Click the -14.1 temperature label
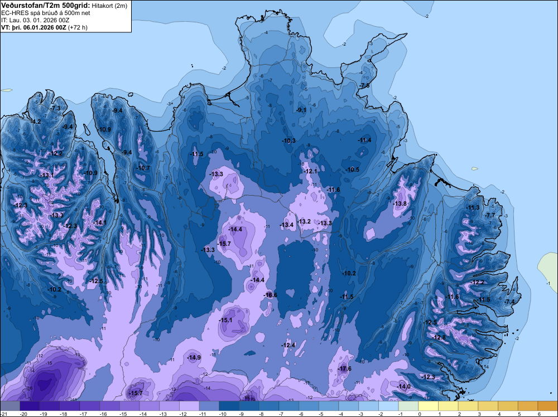This screenshot has width=558, height=417. pos(100,222)
